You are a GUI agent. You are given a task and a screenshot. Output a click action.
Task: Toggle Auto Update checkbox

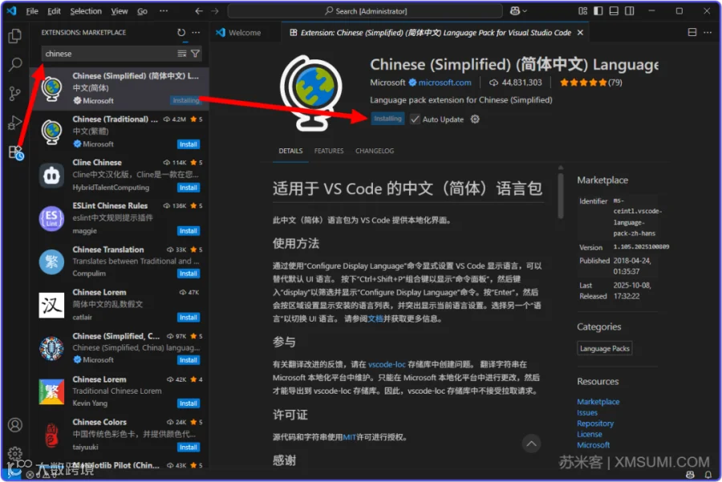pos(415,119)
